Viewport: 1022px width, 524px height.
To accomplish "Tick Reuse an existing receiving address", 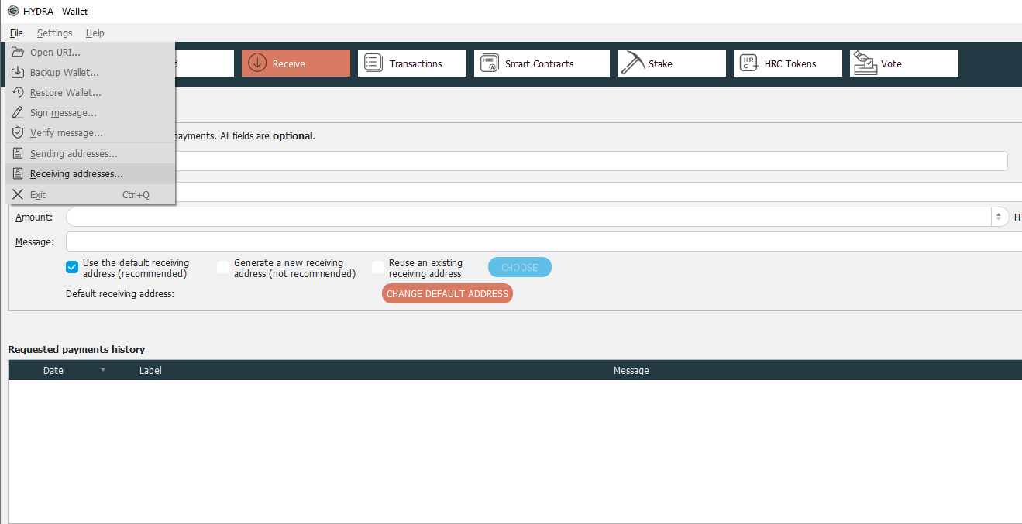I will (x=378, y=267).
